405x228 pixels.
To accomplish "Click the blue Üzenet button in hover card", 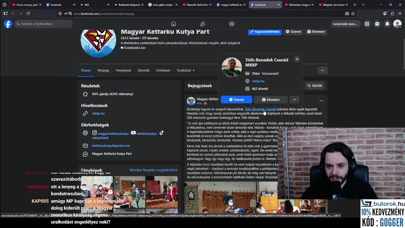I will tap(236, 99).
